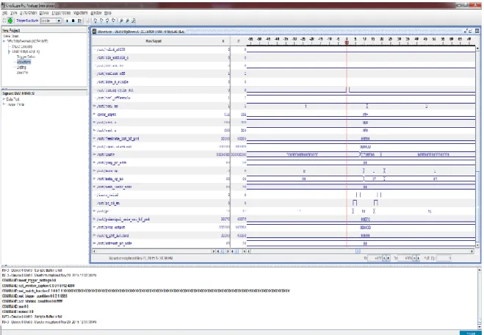
Task: Open the Help menu
Action: click(x=108, y=13)
